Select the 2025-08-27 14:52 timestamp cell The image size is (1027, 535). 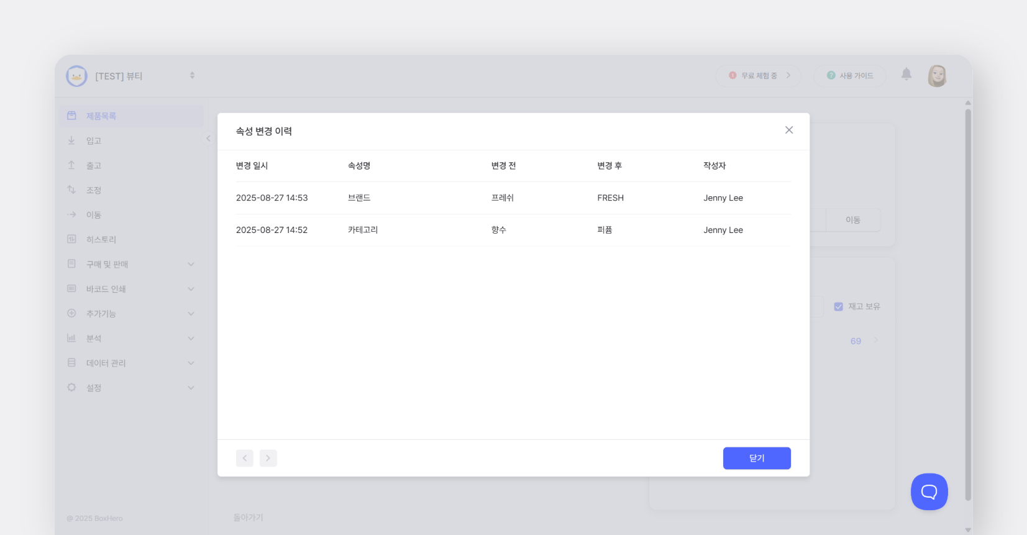[272, 230]
